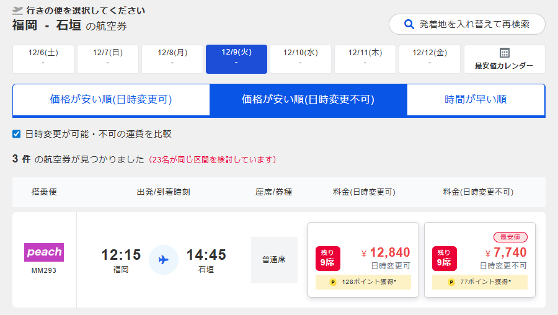Viewport: 558px width, 315px height.
Task: Select the 12/6(土) date
Action: [43, 59]
